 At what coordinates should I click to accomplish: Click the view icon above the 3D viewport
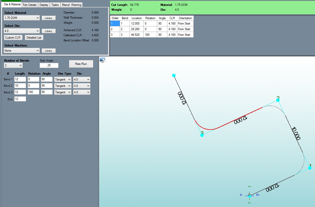(102, 60)
